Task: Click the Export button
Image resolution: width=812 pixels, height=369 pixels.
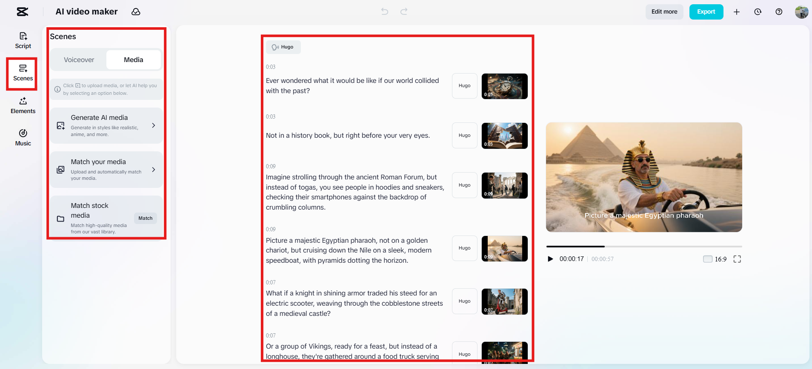Action: coord(706,12)
